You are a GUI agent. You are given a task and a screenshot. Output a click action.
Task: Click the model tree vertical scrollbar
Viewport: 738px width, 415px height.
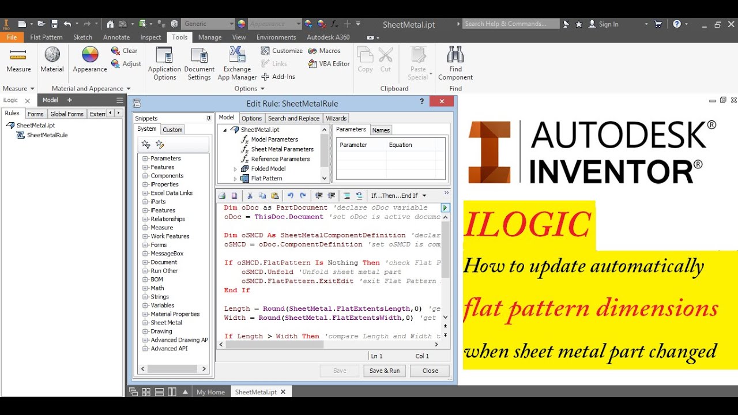click(x=324, y=154)
